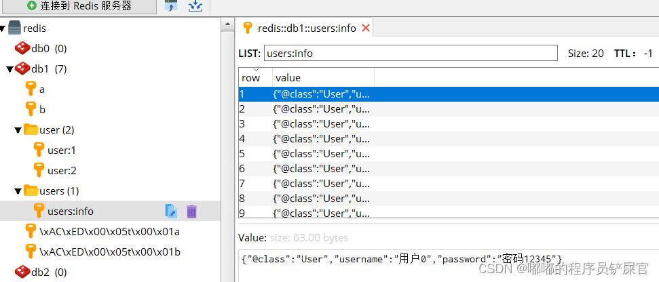
Task: Delete users:info with the trash icon
Action: (x=191, y=211)
